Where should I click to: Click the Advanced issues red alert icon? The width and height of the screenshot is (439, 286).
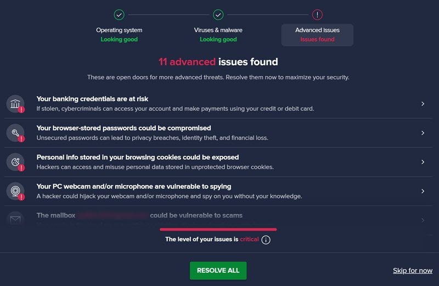(x=317, y=15)
